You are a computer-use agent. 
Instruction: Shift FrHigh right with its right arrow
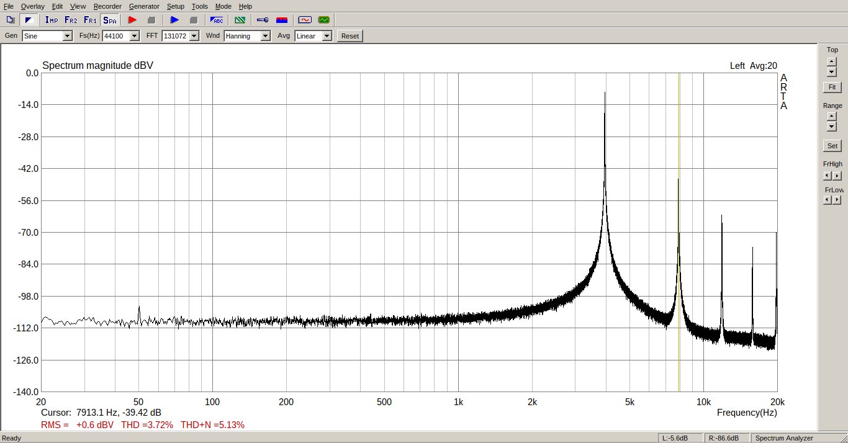pyautogui.click(x=837, y=176)
